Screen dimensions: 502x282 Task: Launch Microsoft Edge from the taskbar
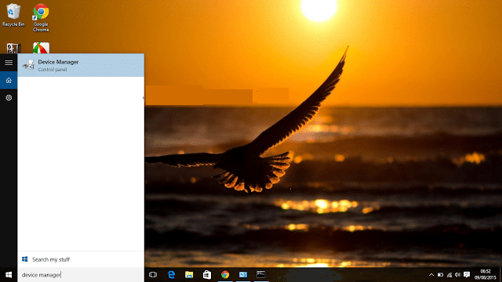[171, 275]
